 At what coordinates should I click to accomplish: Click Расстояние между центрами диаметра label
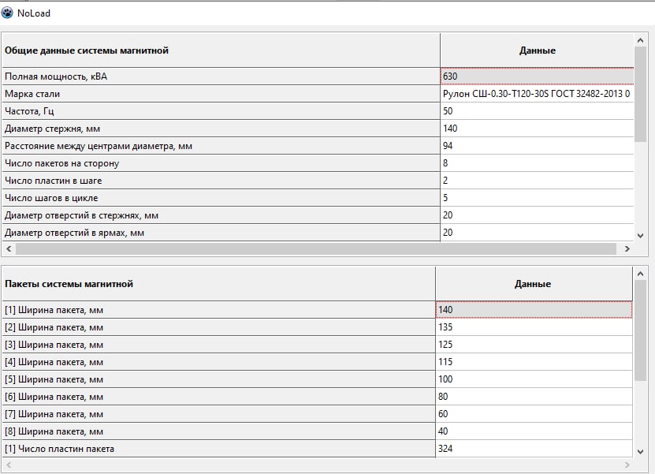click(99, 146)
